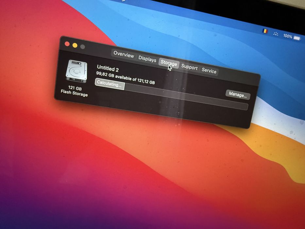305x229 pixels.
Task: Minimize window with the yellow button
Action: point(75,45)
